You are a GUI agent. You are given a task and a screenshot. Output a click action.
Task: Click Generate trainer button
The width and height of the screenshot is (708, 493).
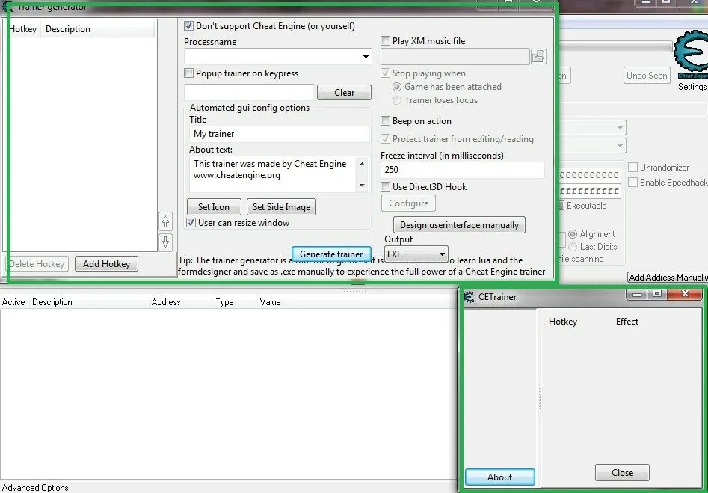331,254
